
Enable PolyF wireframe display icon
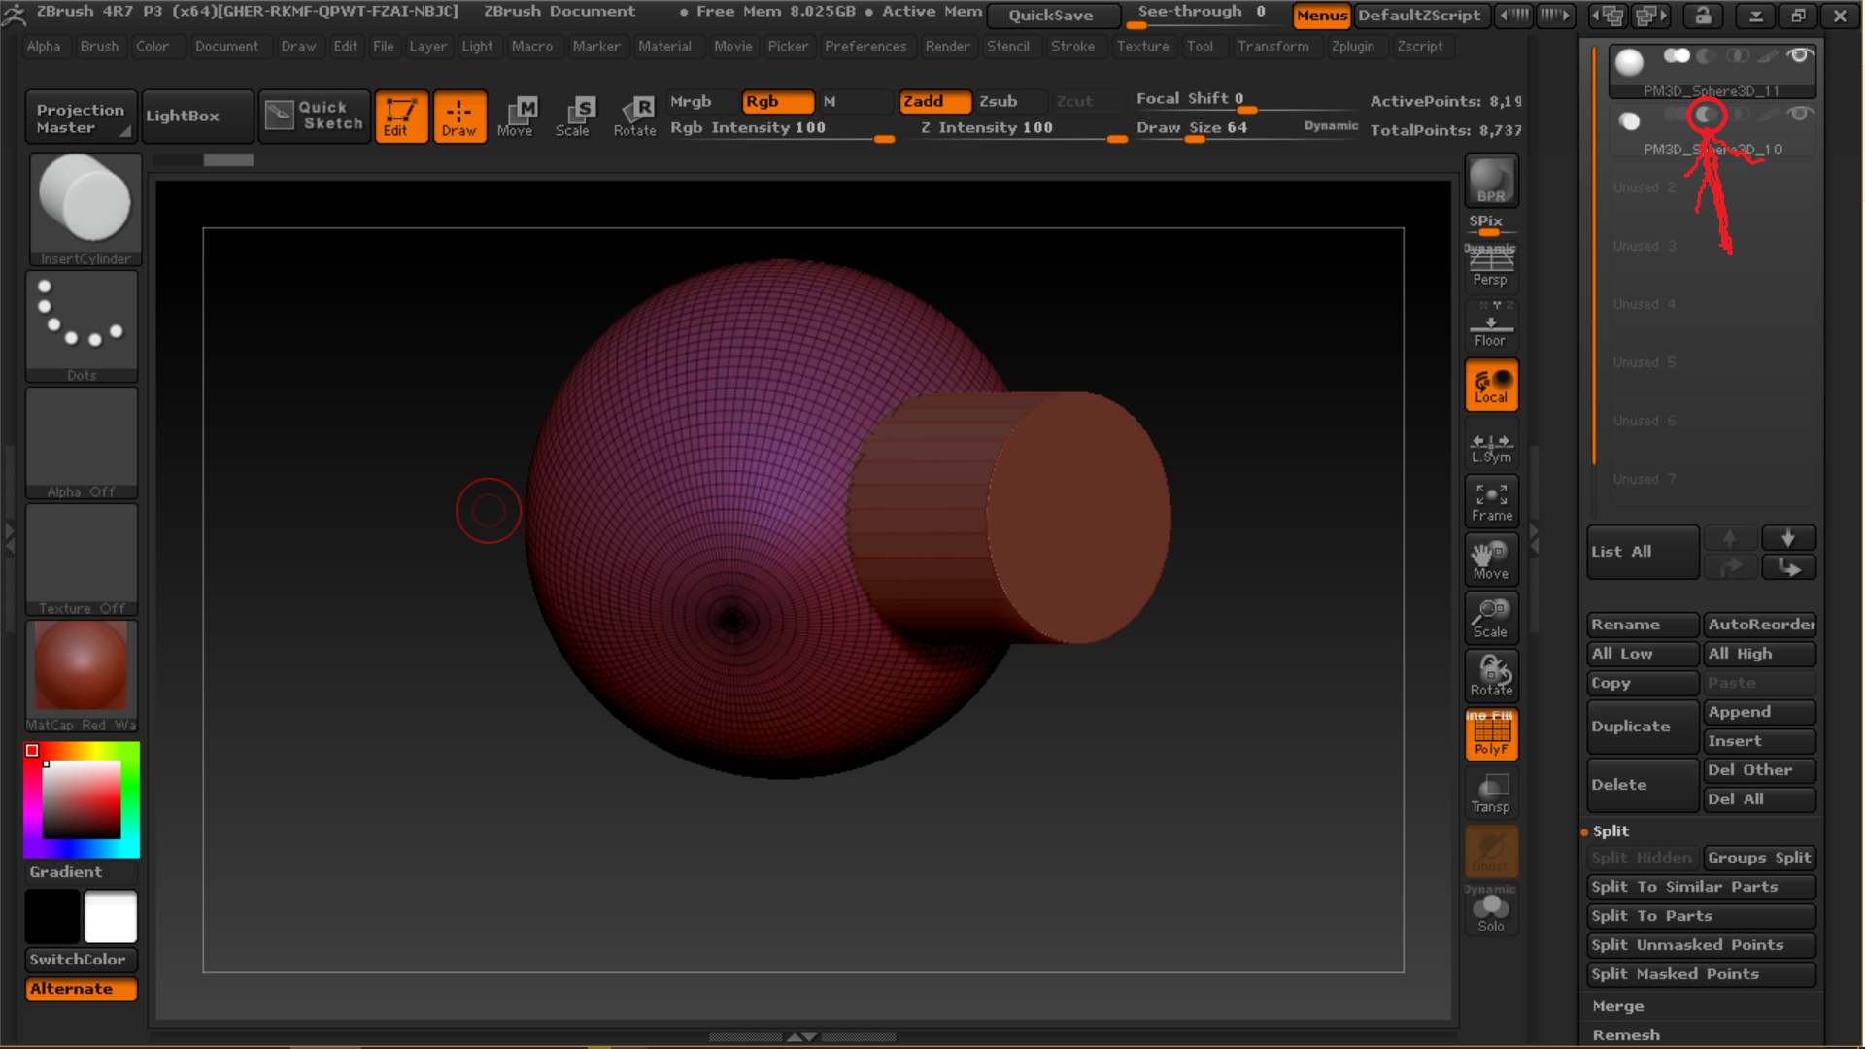tap(1491, 734)
